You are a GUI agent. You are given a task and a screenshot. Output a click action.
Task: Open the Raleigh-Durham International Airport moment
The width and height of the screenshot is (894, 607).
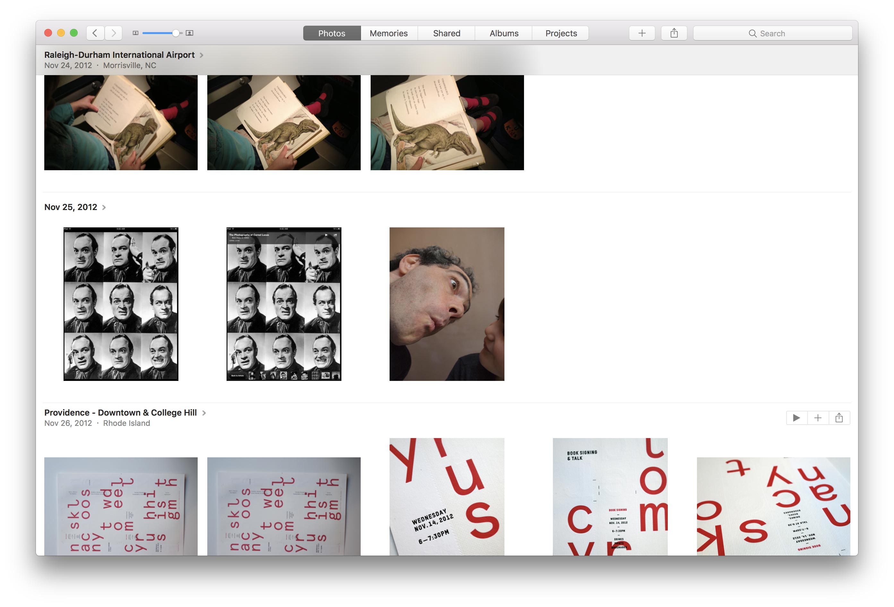click(x=119, y=55)
